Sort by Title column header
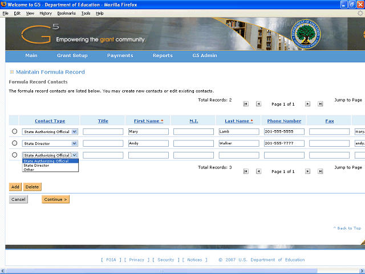The width and height of the screenshot is (365, 274). click(103, 121)
